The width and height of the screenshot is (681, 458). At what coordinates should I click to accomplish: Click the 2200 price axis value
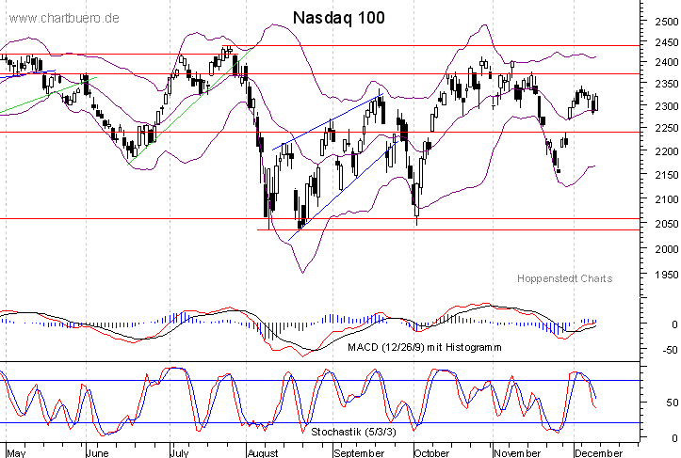point(666,150)
